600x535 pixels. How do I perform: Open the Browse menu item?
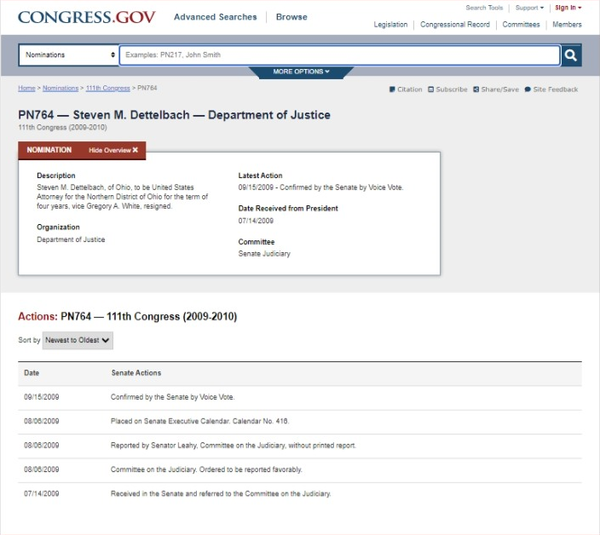point(291,17)
